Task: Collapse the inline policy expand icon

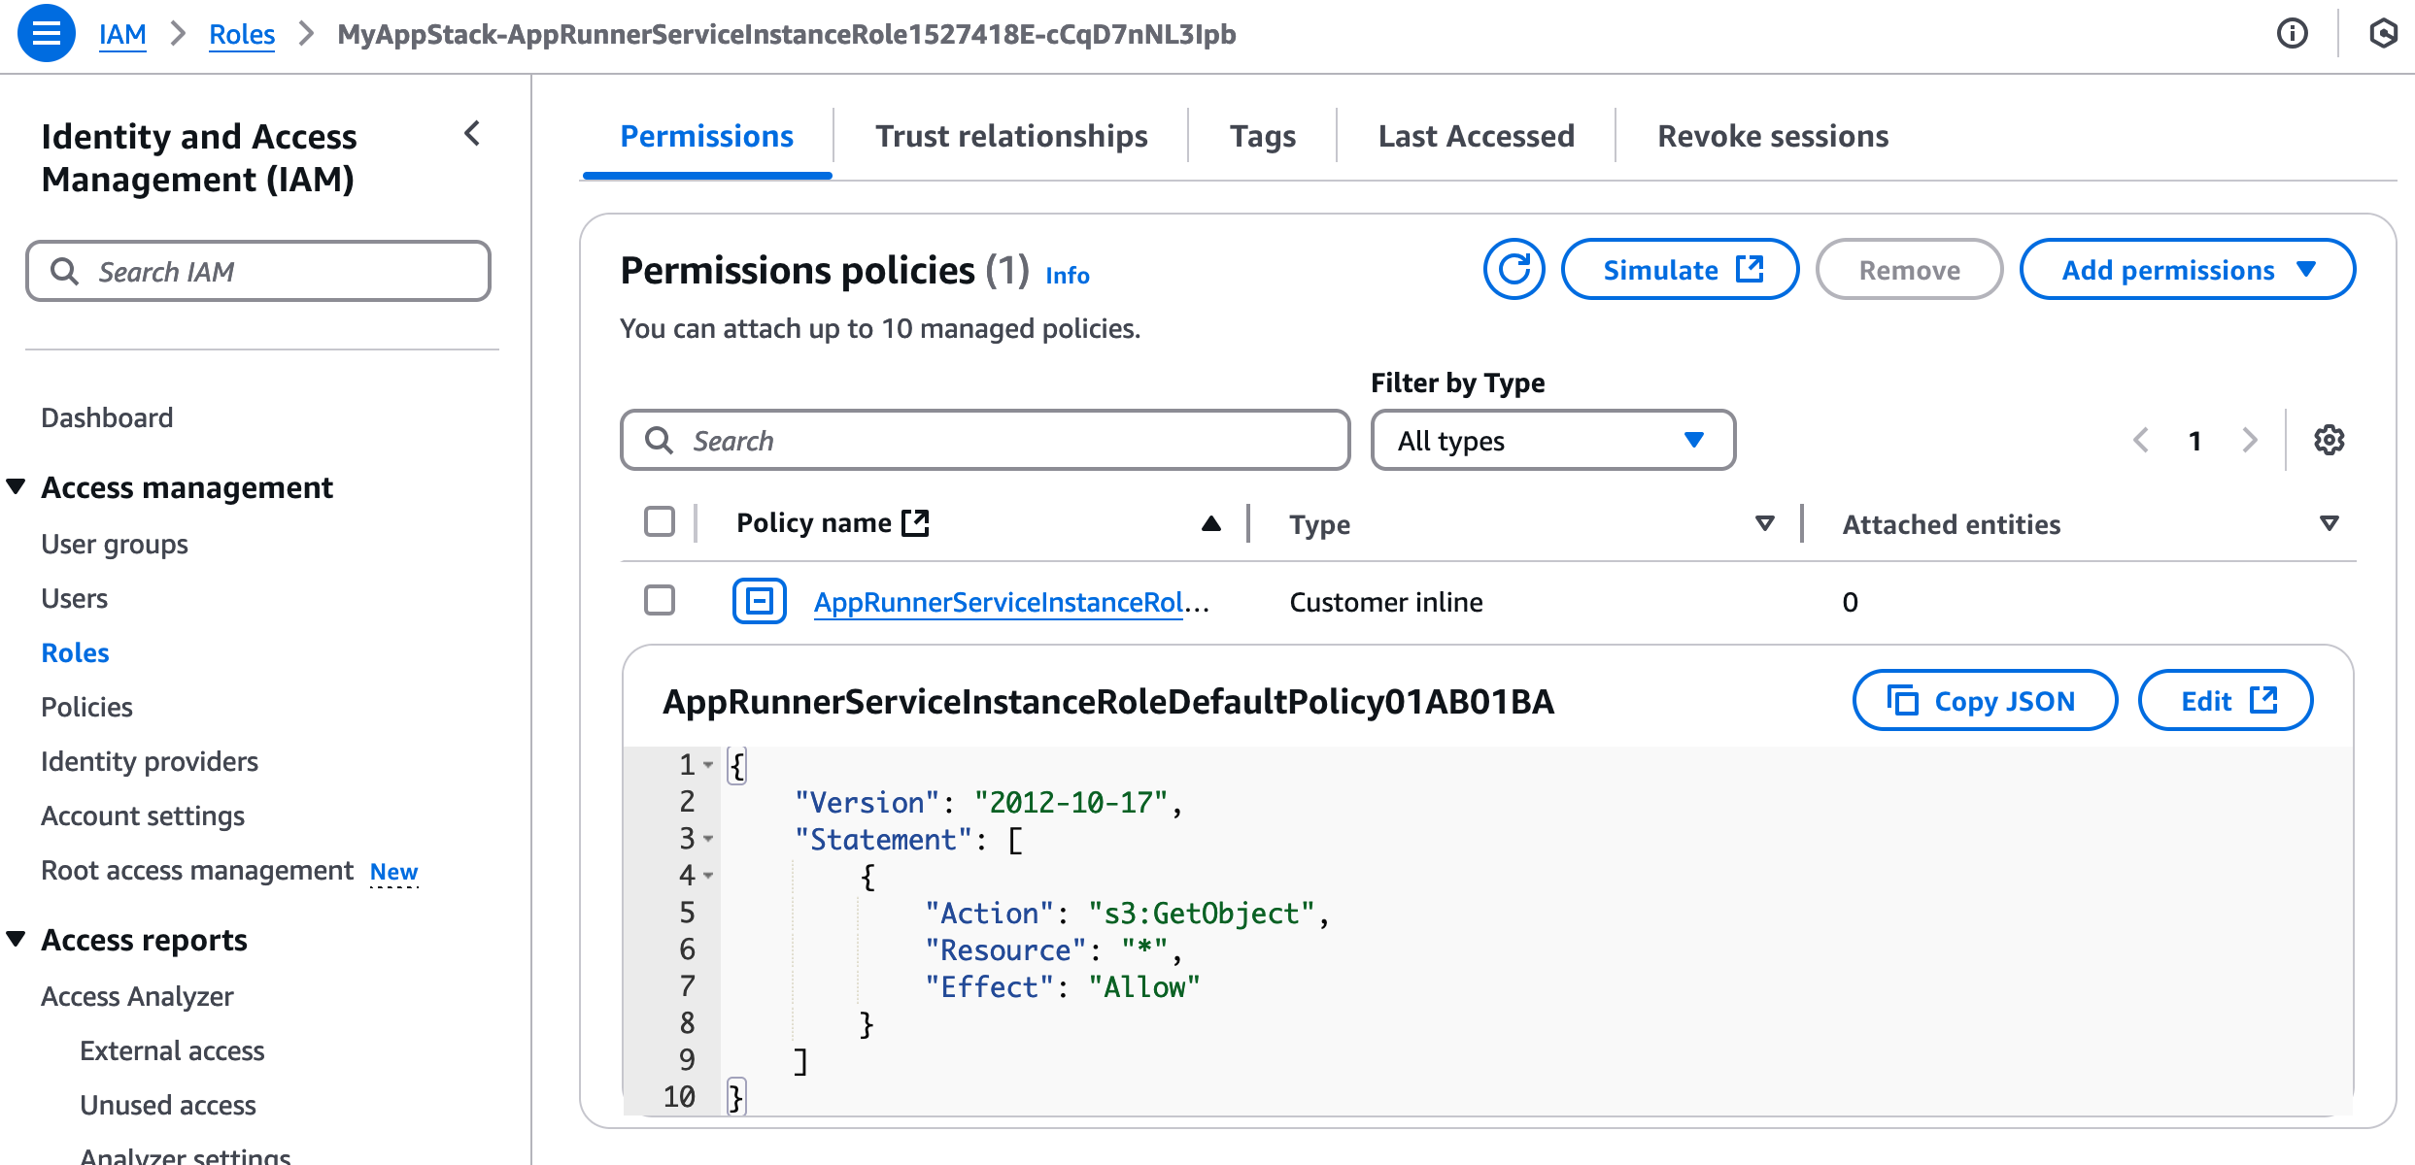Action: (x=759, y=601)
